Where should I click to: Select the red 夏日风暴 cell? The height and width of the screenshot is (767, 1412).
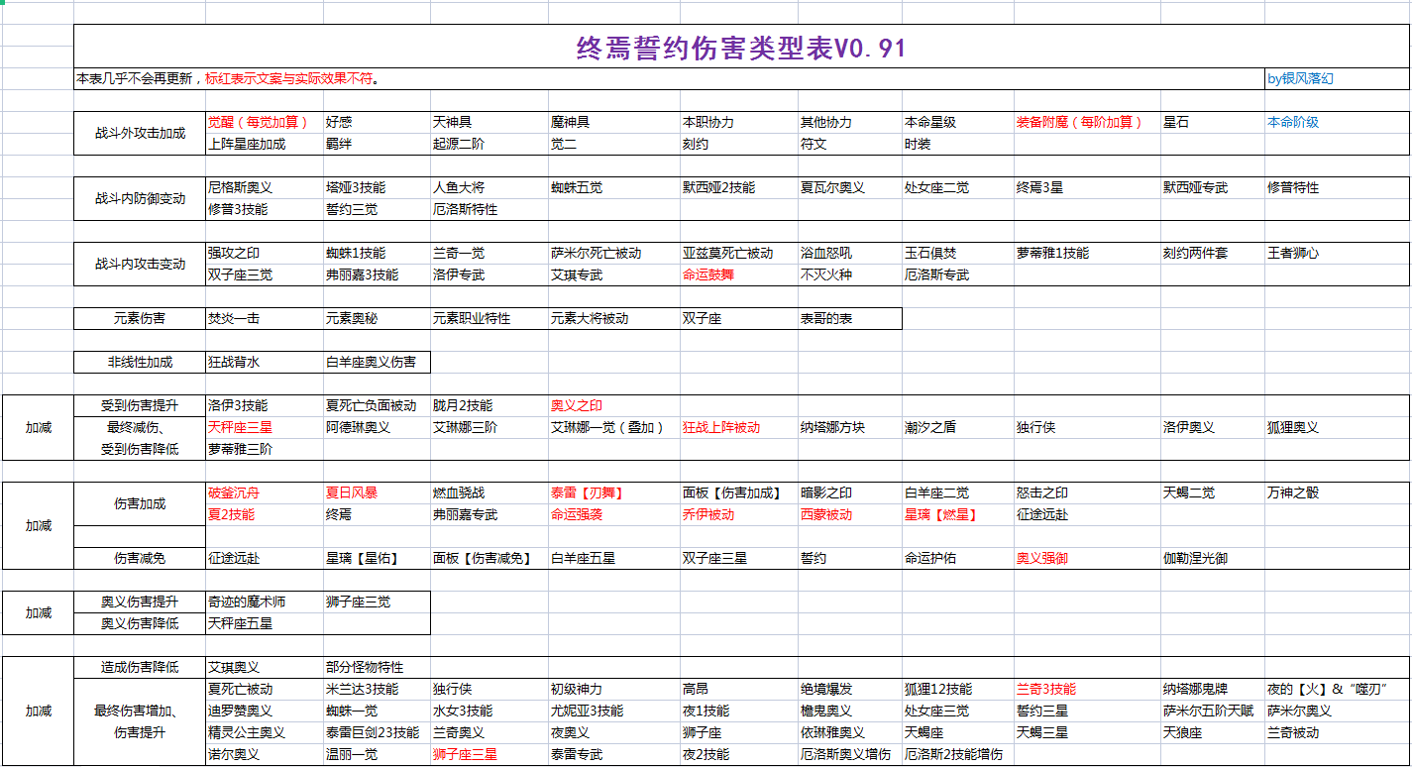(377, 493)
